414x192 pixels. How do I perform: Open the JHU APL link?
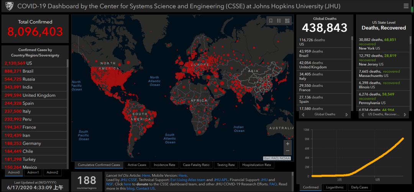point(220,180)
